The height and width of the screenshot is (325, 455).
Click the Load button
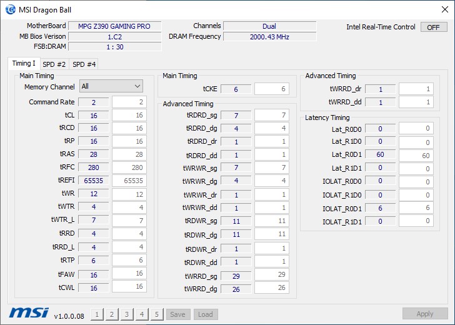coord(206,314)
